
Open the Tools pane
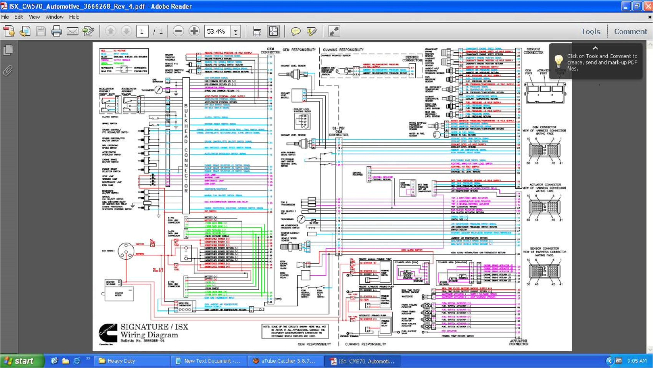pos(590,31)
